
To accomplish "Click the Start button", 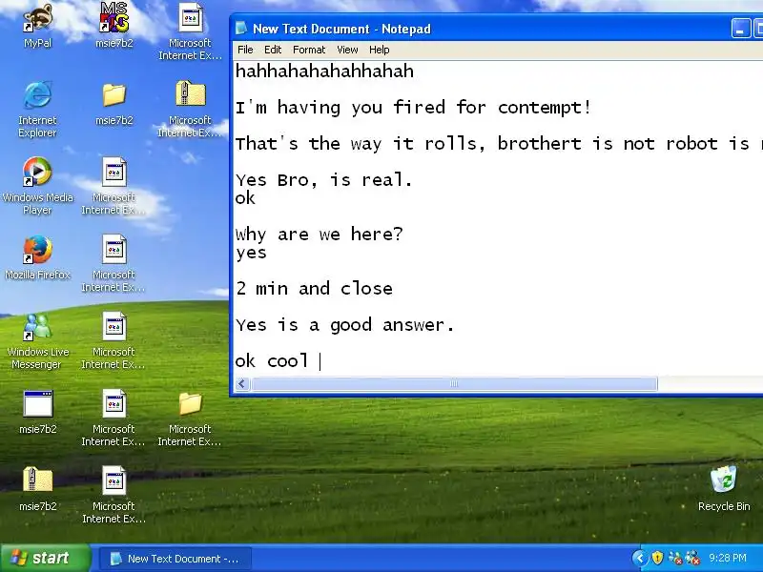I will tap(45, 558).
